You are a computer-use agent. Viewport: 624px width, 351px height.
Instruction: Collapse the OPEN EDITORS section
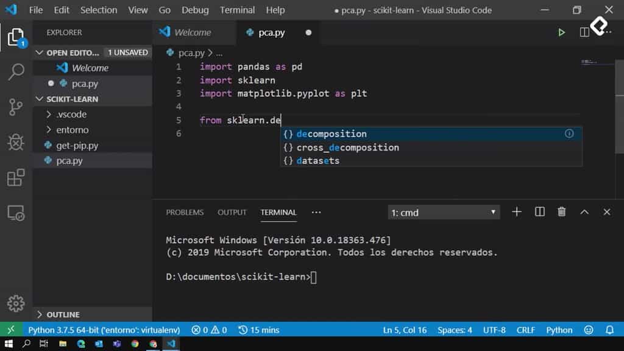tap(38, 52)
